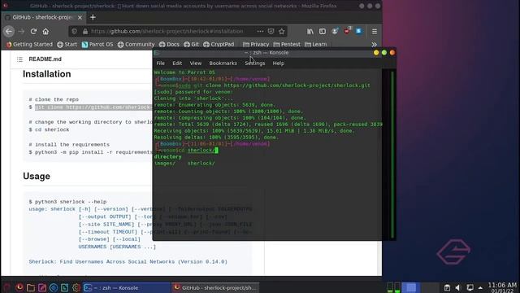Open the Firefox hamburger menu

[375, 31]
